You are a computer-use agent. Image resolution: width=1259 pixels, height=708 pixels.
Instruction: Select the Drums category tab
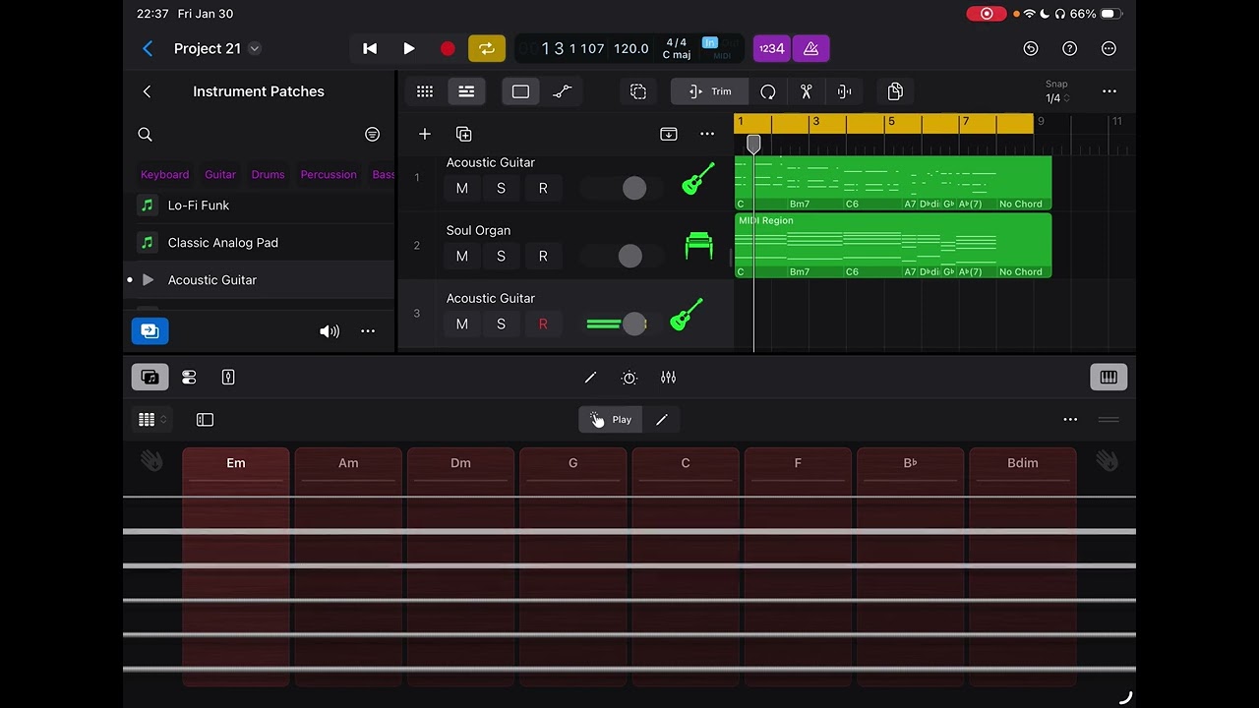tap(268, 174)
